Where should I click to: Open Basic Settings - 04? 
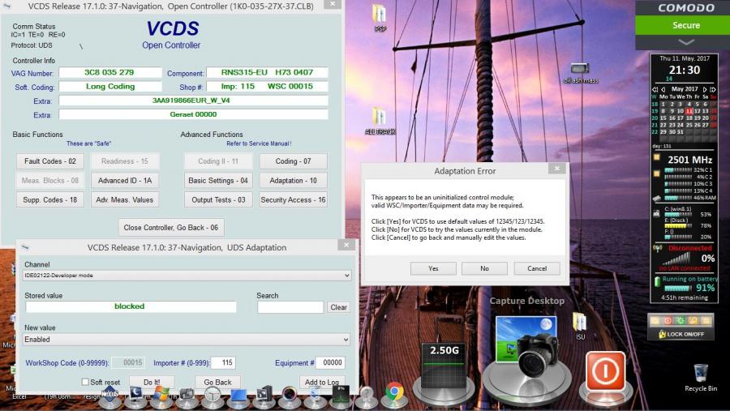click(218, 181)
